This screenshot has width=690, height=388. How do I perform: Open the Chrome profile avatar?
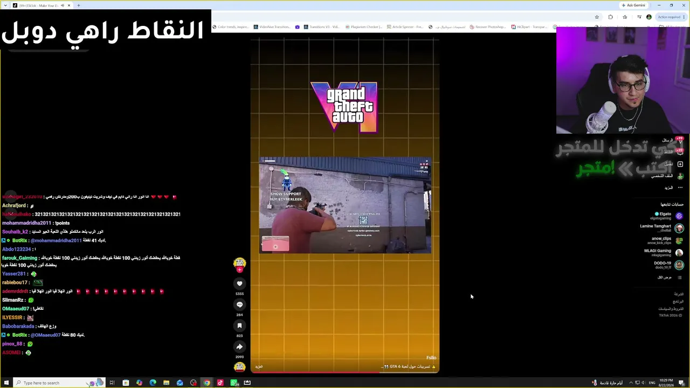(x=649, y=17)
